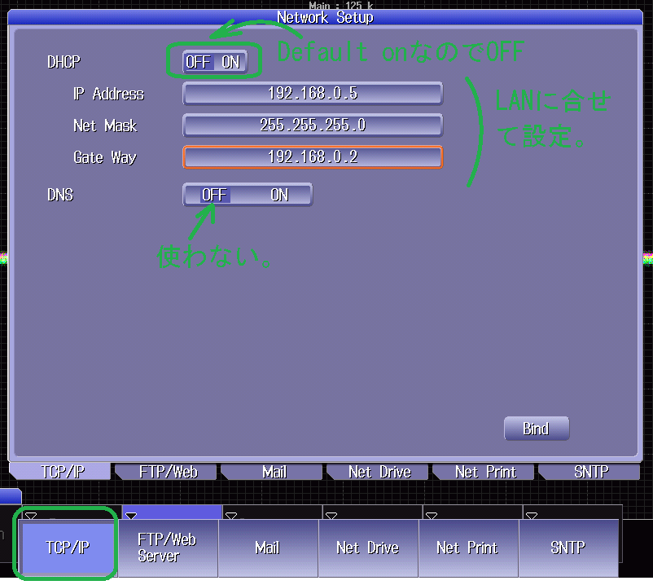Select the TCP/IP tab under the setup panel
Viewport: 653px width, 585px height.
click(x=64, y=472)
